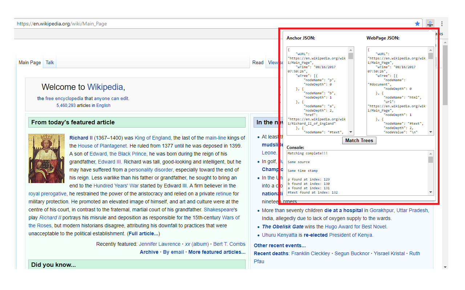Open the Richard II bold article link
Screen dimensions: 465x290
point(81,138)
